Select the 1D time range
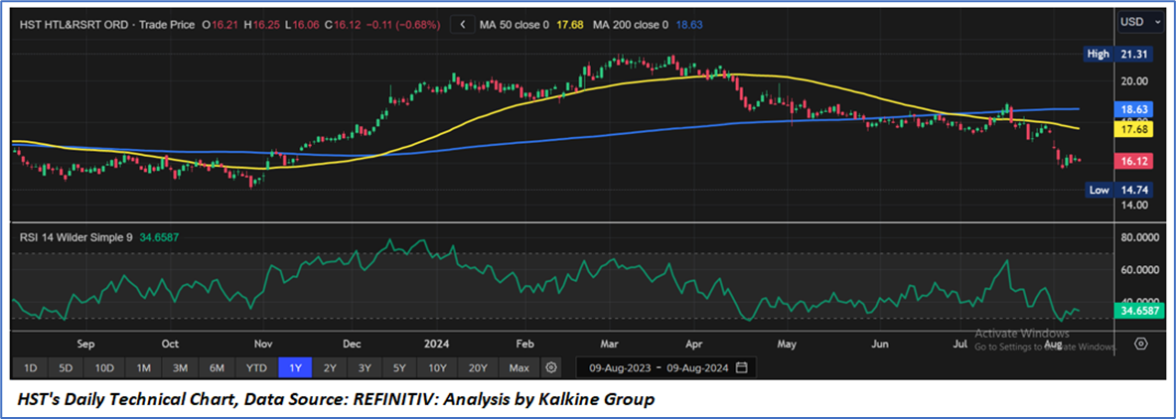Image resolution: width=1176 pixels, height=419 pixels. point(31,368)
